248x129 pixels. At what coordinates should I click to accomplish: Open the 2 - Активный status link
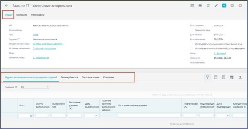pyautogui.click(x=220, y=54)
